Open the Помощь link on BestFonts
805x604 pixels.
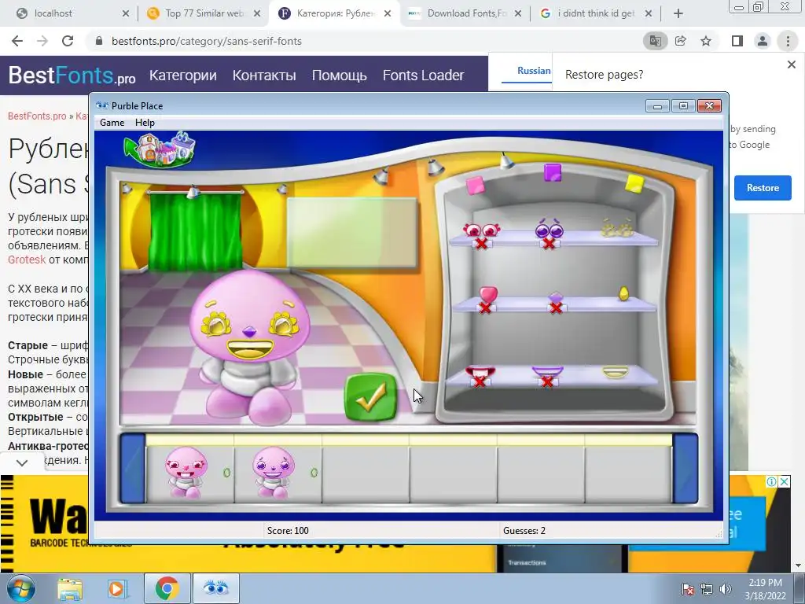(x=340, y=75)
